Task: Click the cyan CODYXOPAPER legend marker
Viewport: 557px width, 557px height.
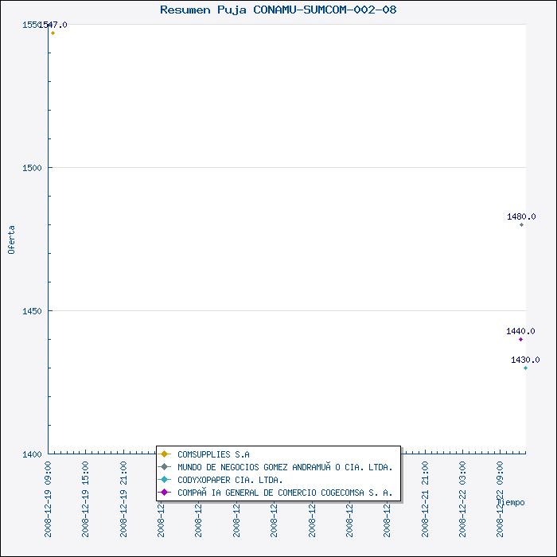Action: click(165, 480)
